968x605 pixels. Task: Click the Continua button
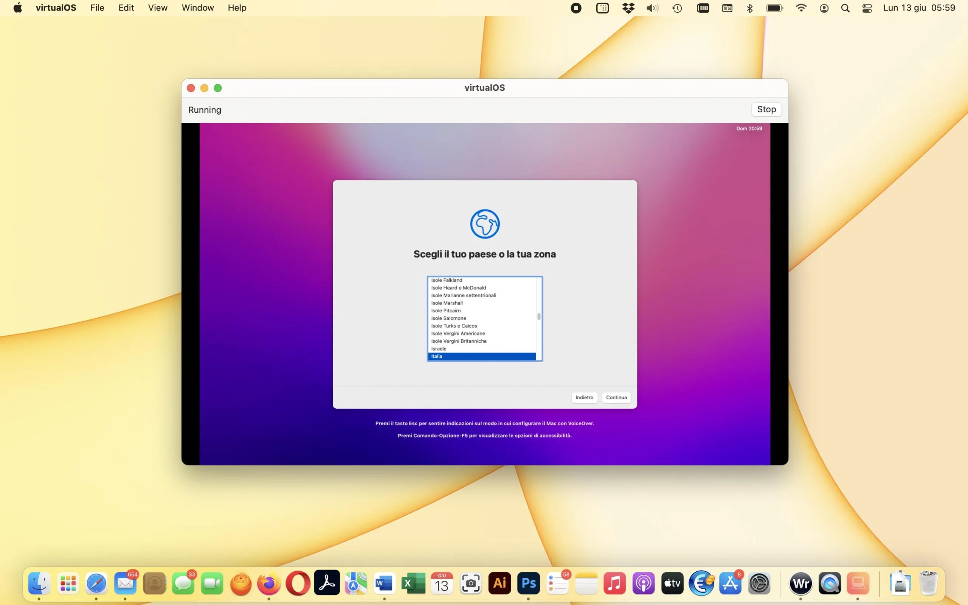[x=616, y=397]
